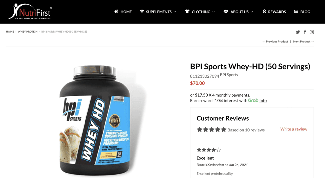
Task: Click the ribbon icon beside REWARDS
Action: click(264, 11)
